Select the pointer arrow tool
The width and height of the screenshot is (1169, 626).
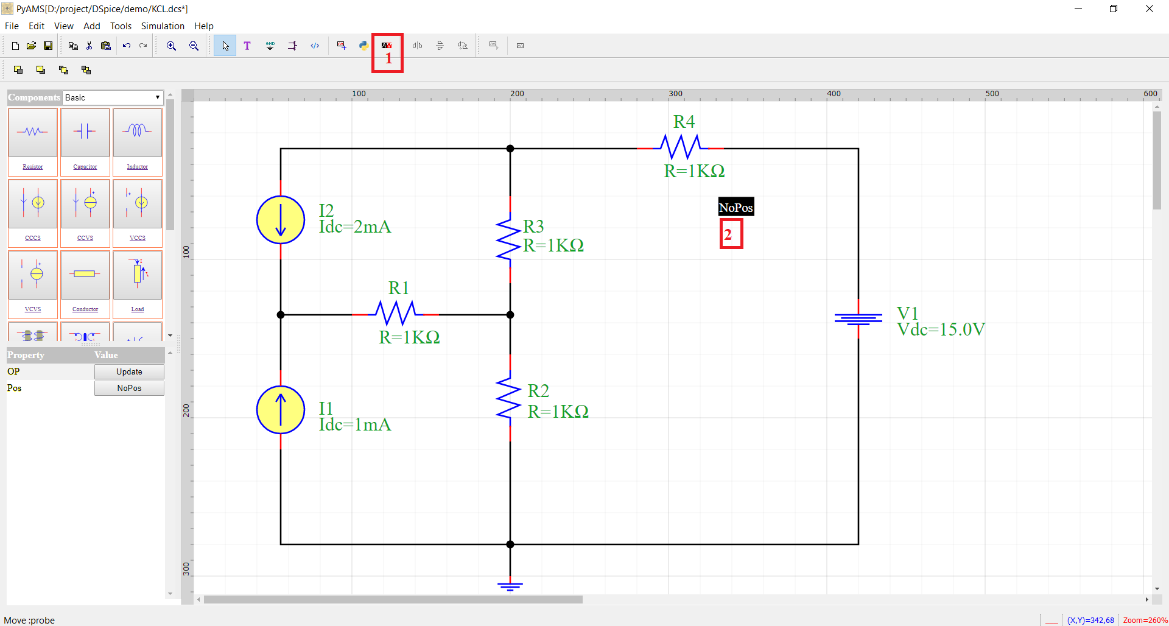coord(225,46)
